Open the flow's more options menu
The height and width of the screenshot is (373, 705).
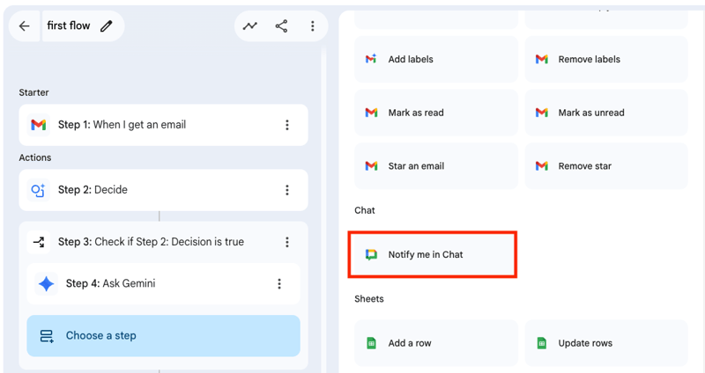pos(312,26)
